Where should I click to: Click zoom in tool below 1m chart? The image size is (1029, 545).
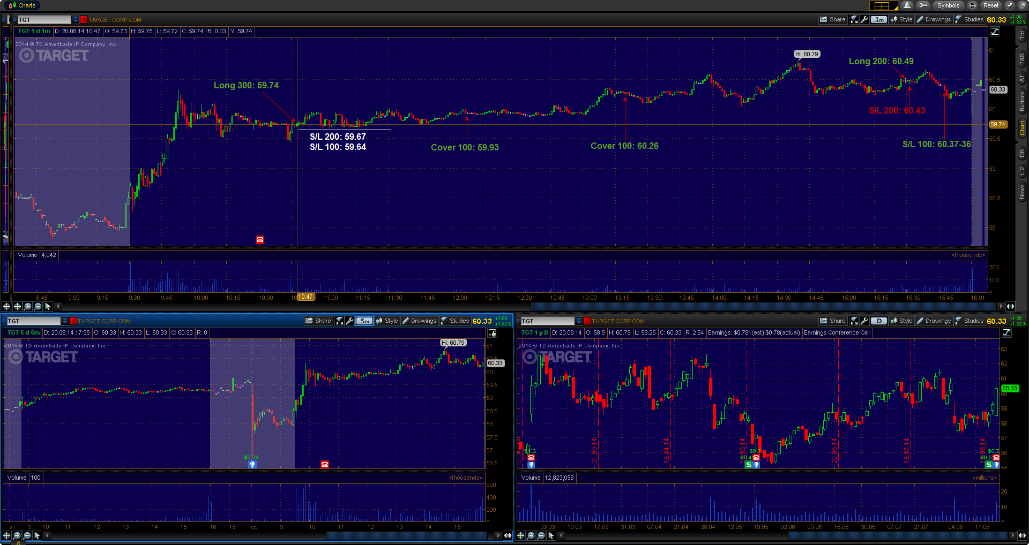point(27,307)
